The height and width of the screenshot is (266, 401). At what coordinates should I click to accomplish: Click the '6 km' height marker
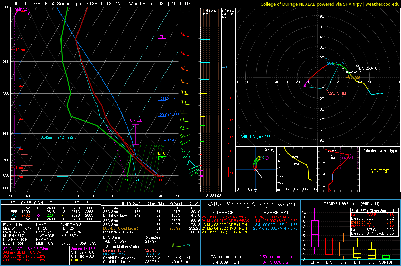pos(19,119)
